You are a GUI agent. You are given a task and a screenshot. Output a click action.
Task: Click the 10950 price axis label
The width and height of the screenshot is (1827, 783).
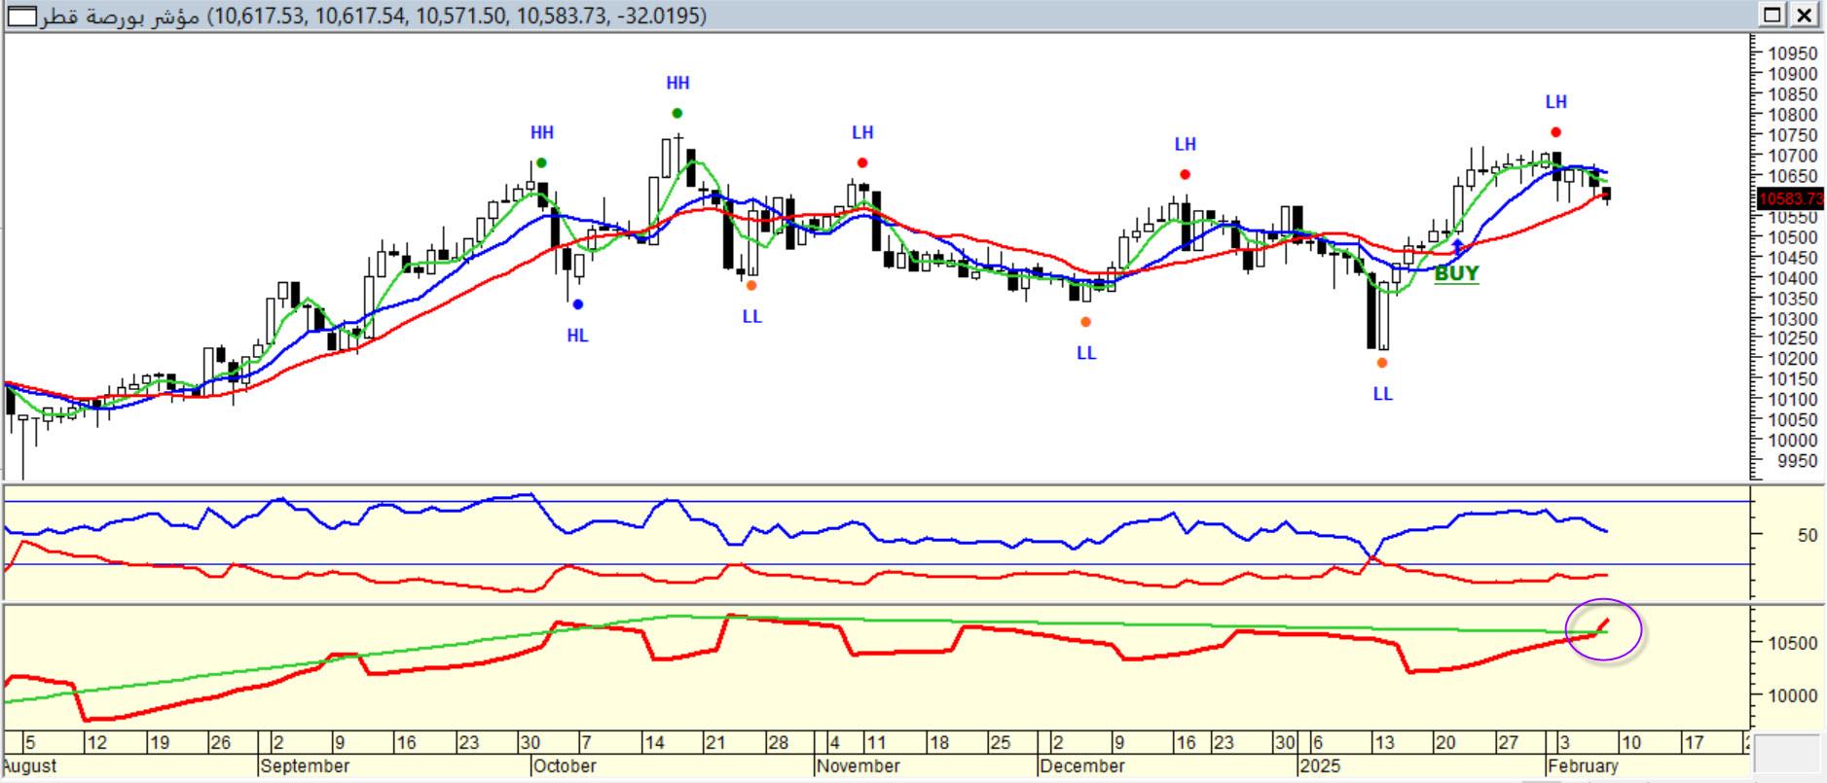pos(1793,53)
